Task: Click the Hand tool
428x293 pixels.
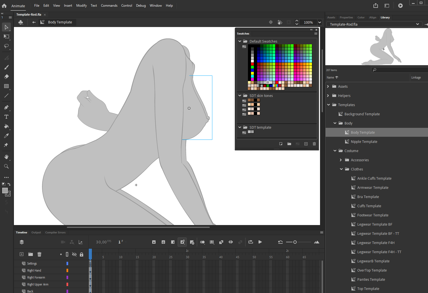Action: coord(6,157)
